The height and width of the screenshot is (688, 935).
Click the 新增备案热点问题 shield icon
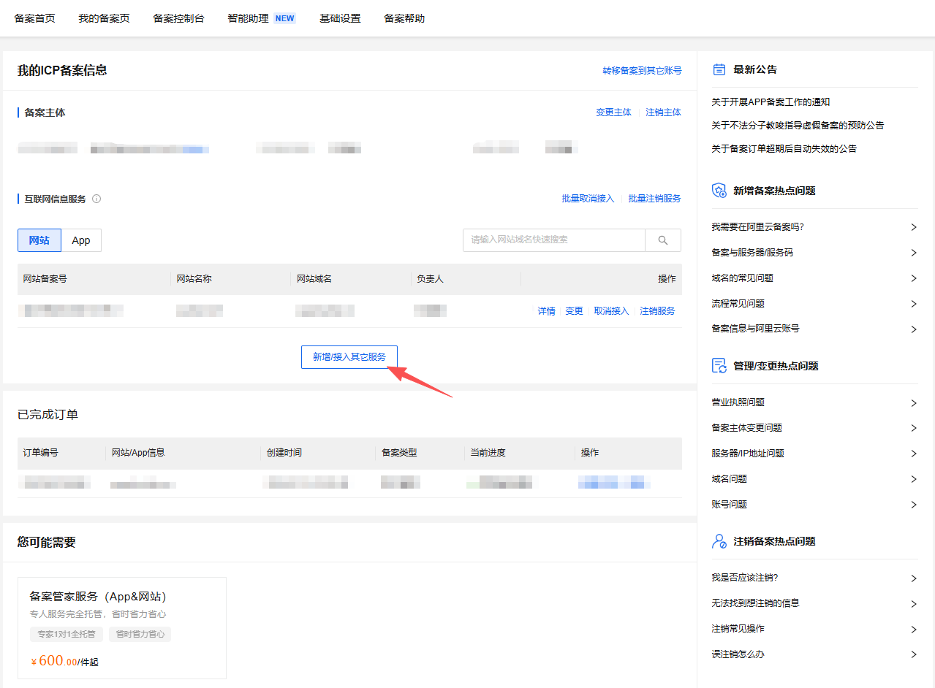point(719,191)
